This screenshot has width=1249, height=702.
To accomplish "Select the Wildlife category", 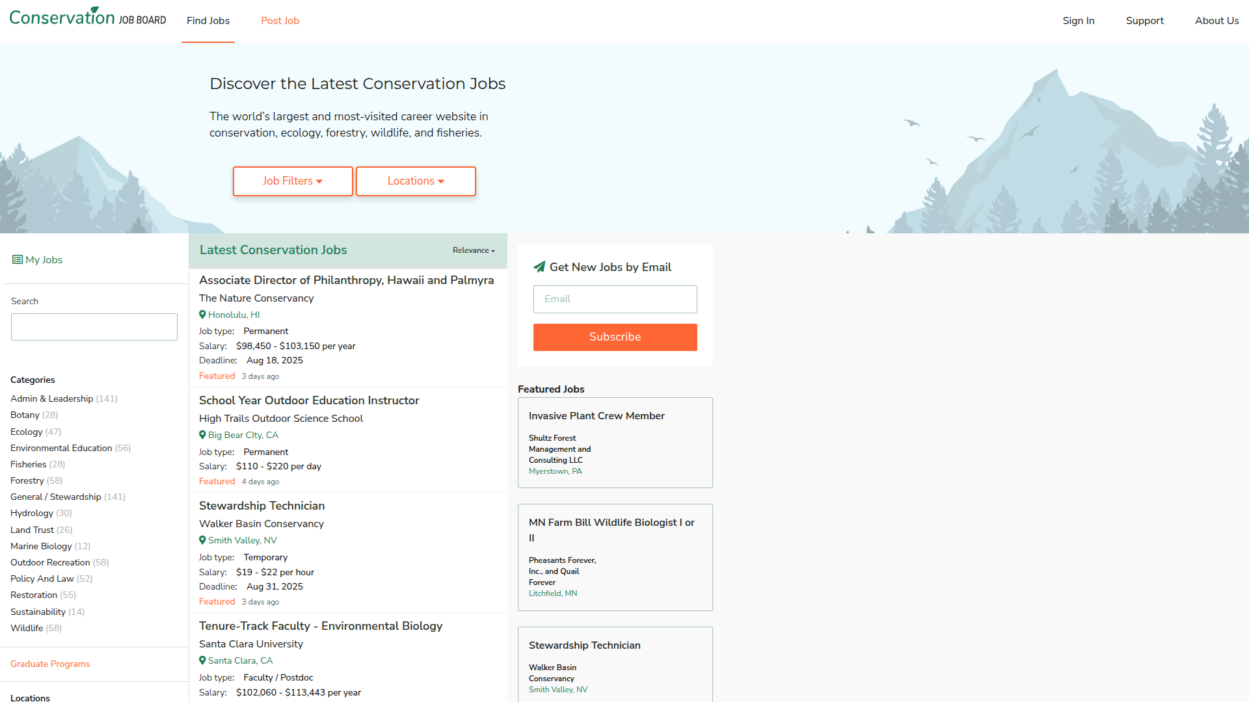I will point(27,628).
